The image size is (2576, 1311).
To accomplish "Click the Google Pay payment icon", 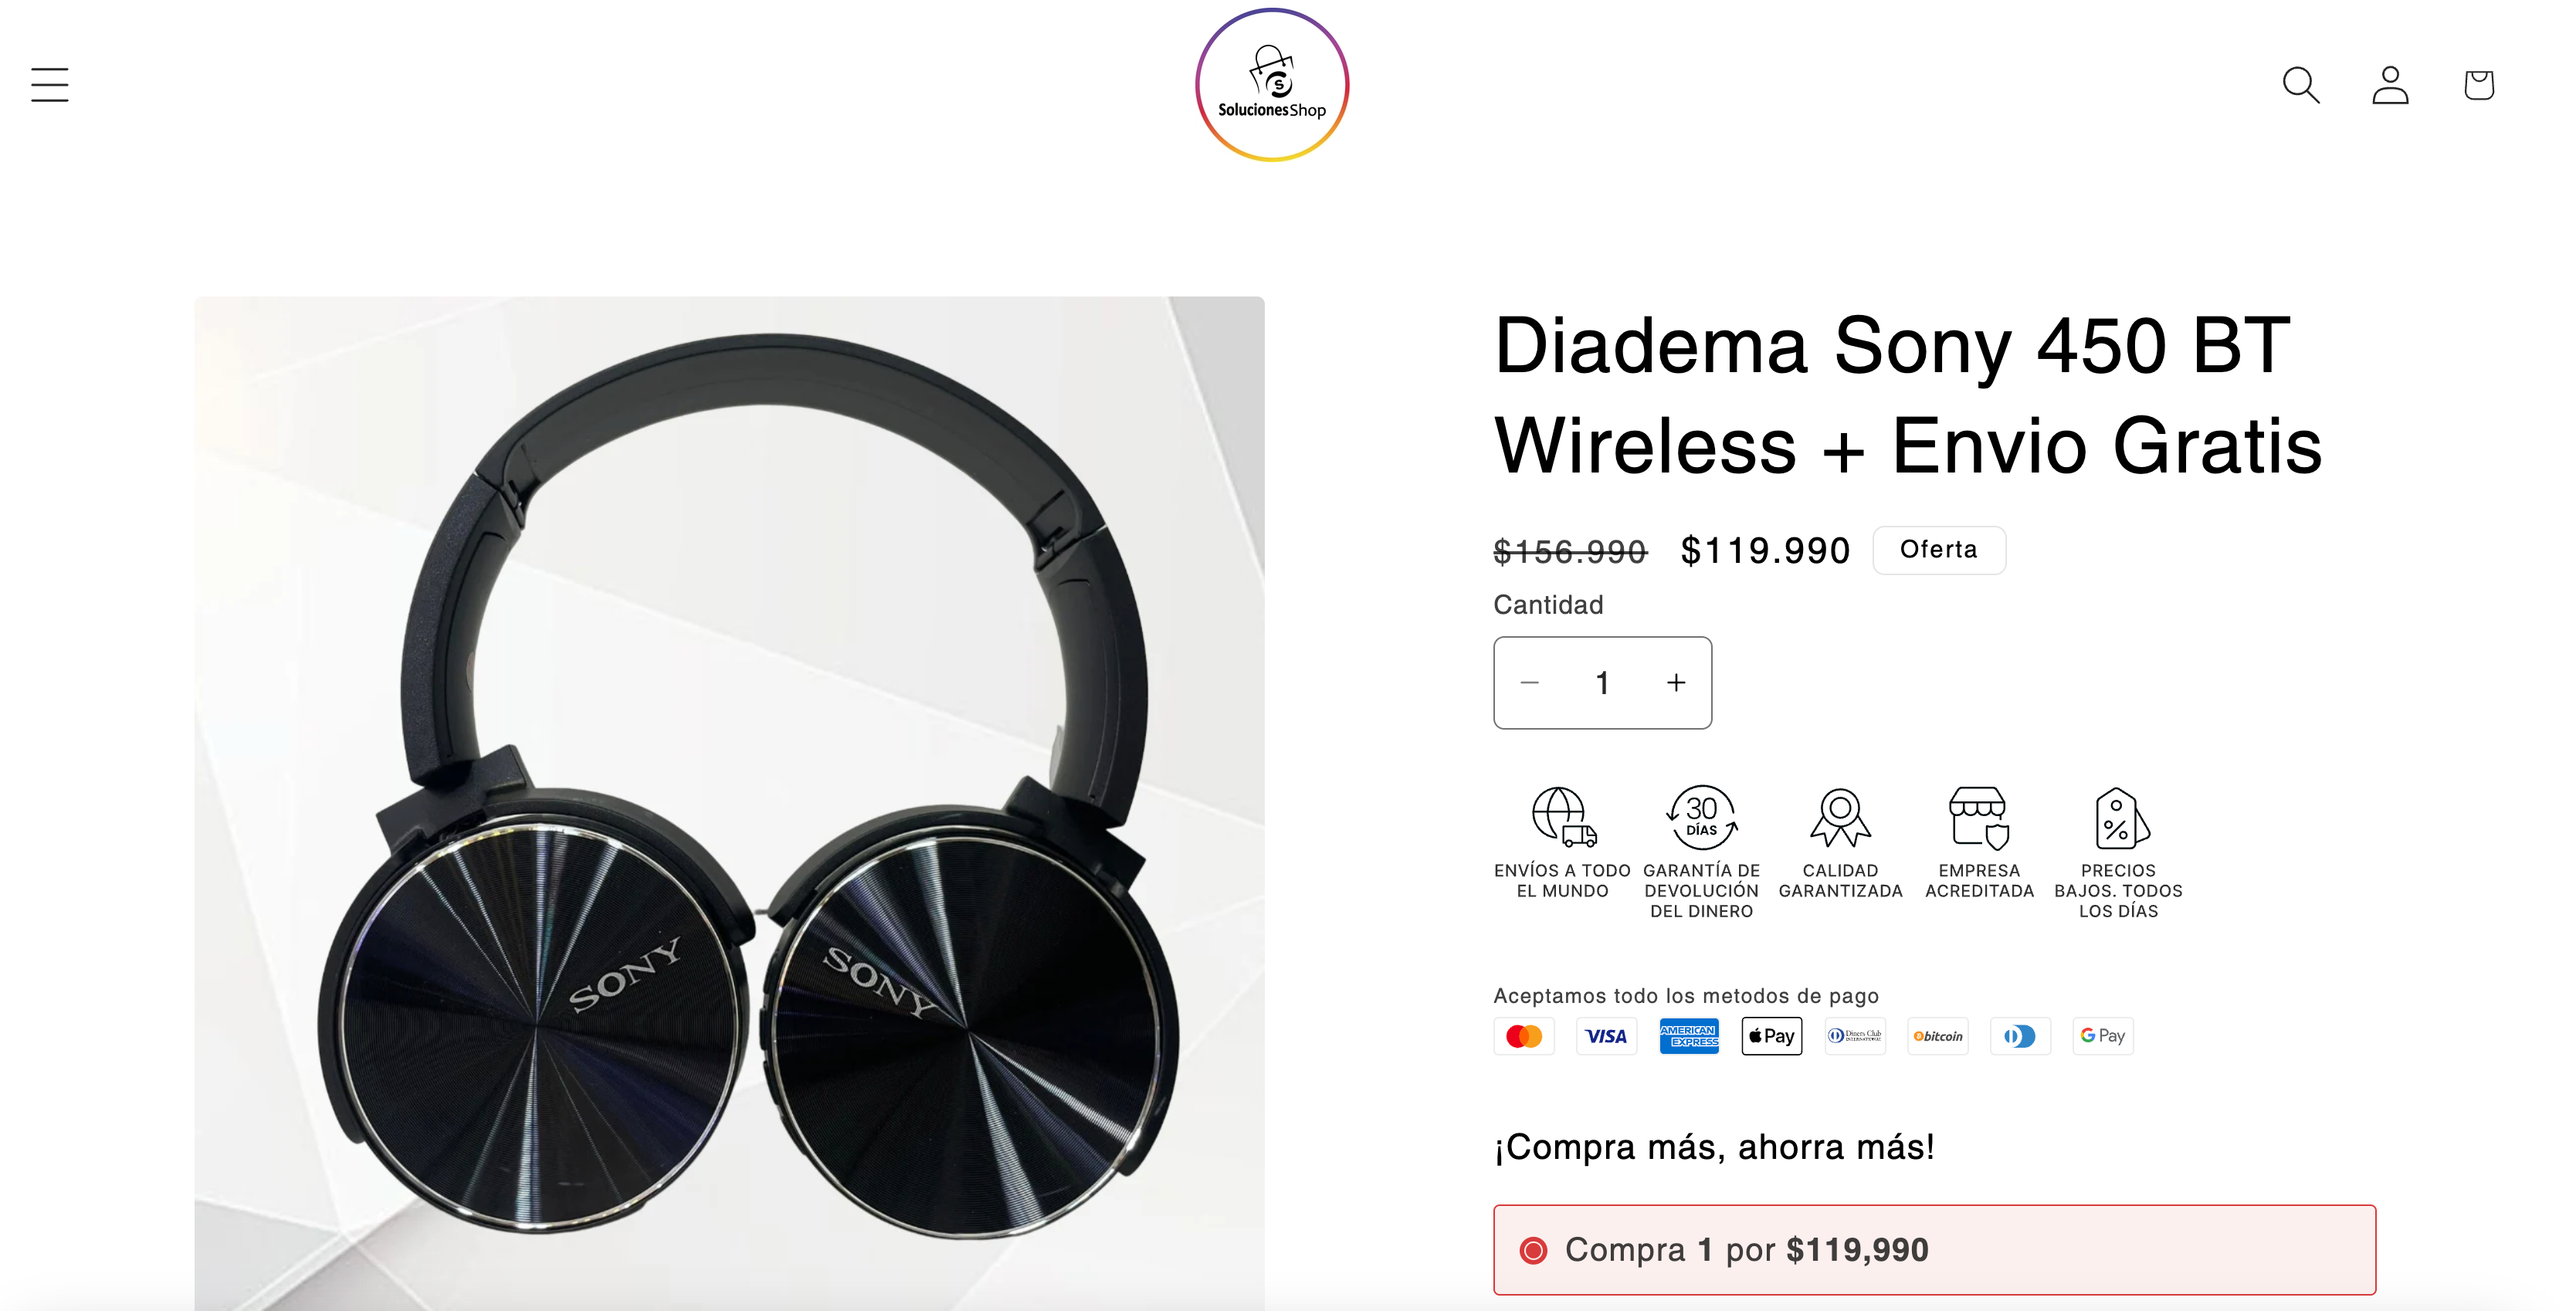I will click(2102, 1036).
